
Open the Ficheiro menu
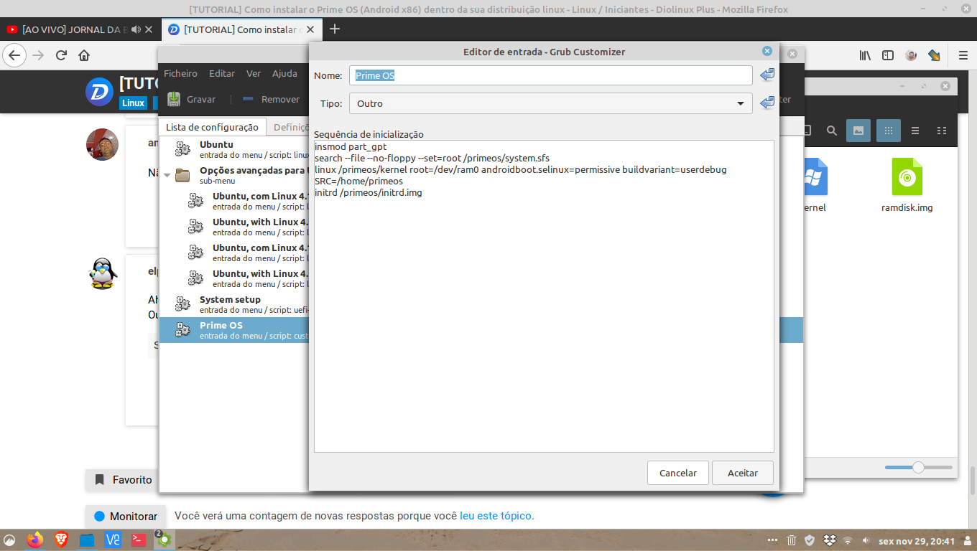point(180,73)
